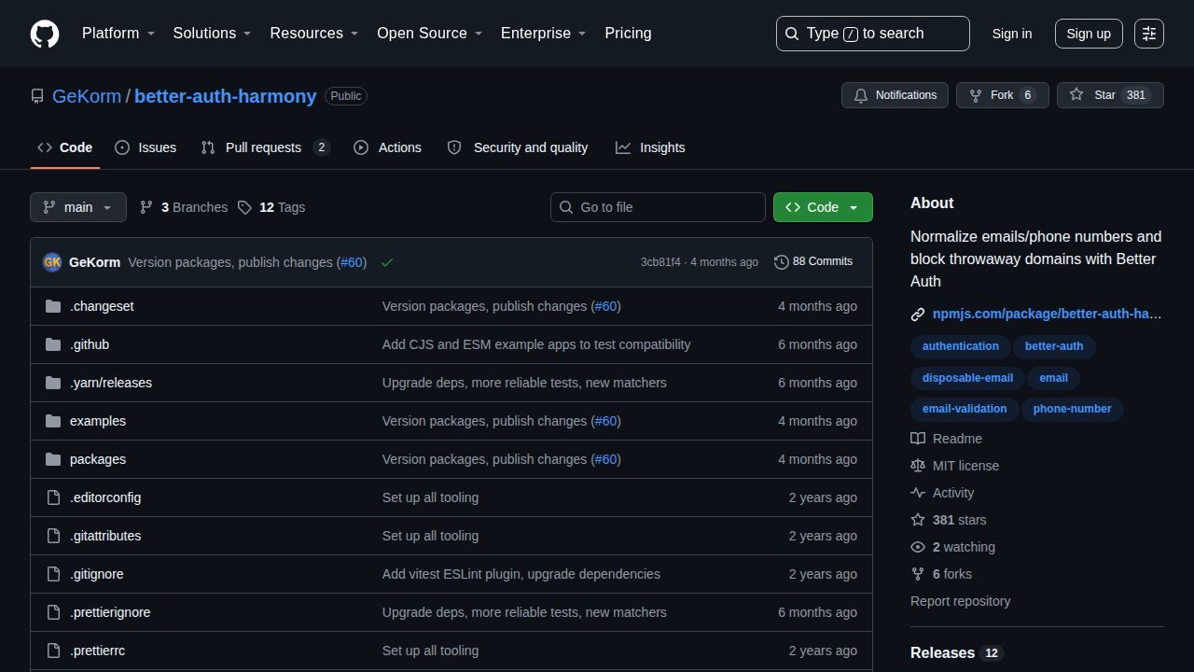Click the Sign up button
This screenshot has height=672, width=1194.
tap(1089, 34)
